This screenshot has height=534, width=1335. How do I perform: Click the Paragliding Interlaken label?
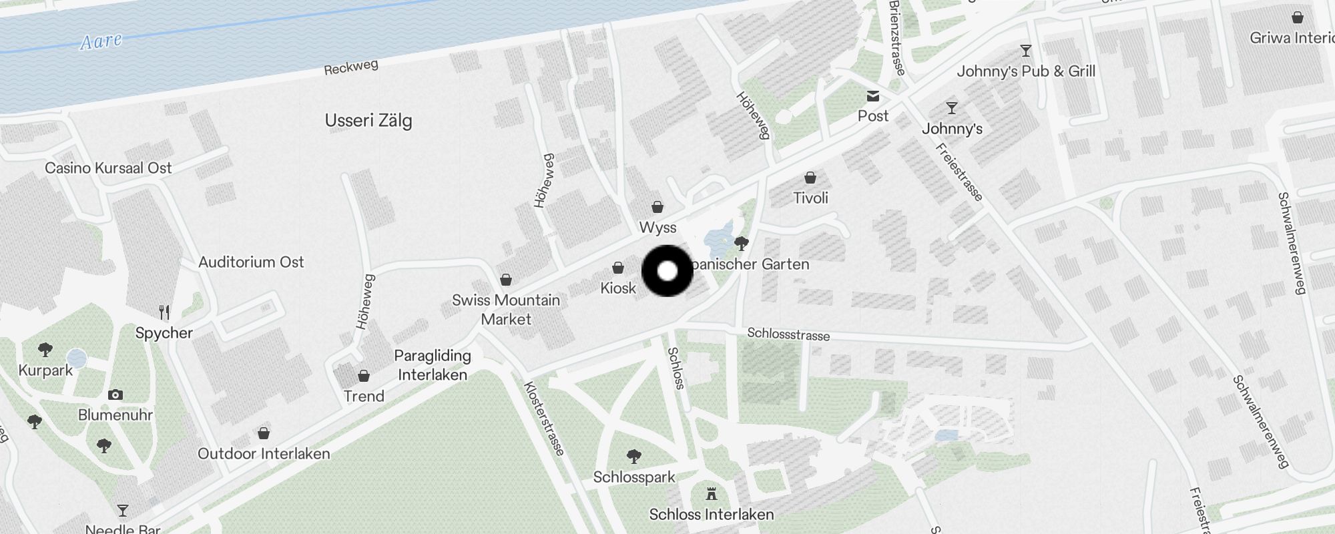[x=433, y=365]
